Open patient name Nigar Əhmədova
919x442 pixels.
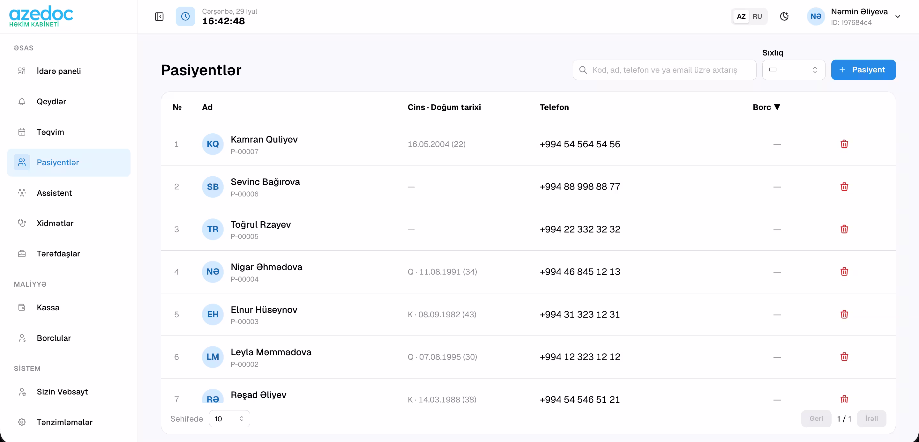[266, 267]
